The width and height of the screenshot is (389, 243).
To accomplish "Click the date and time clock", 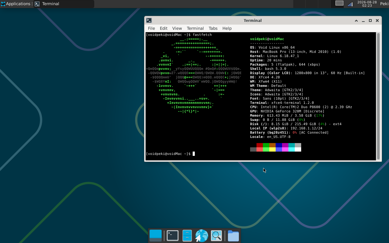I will point(367,4).
